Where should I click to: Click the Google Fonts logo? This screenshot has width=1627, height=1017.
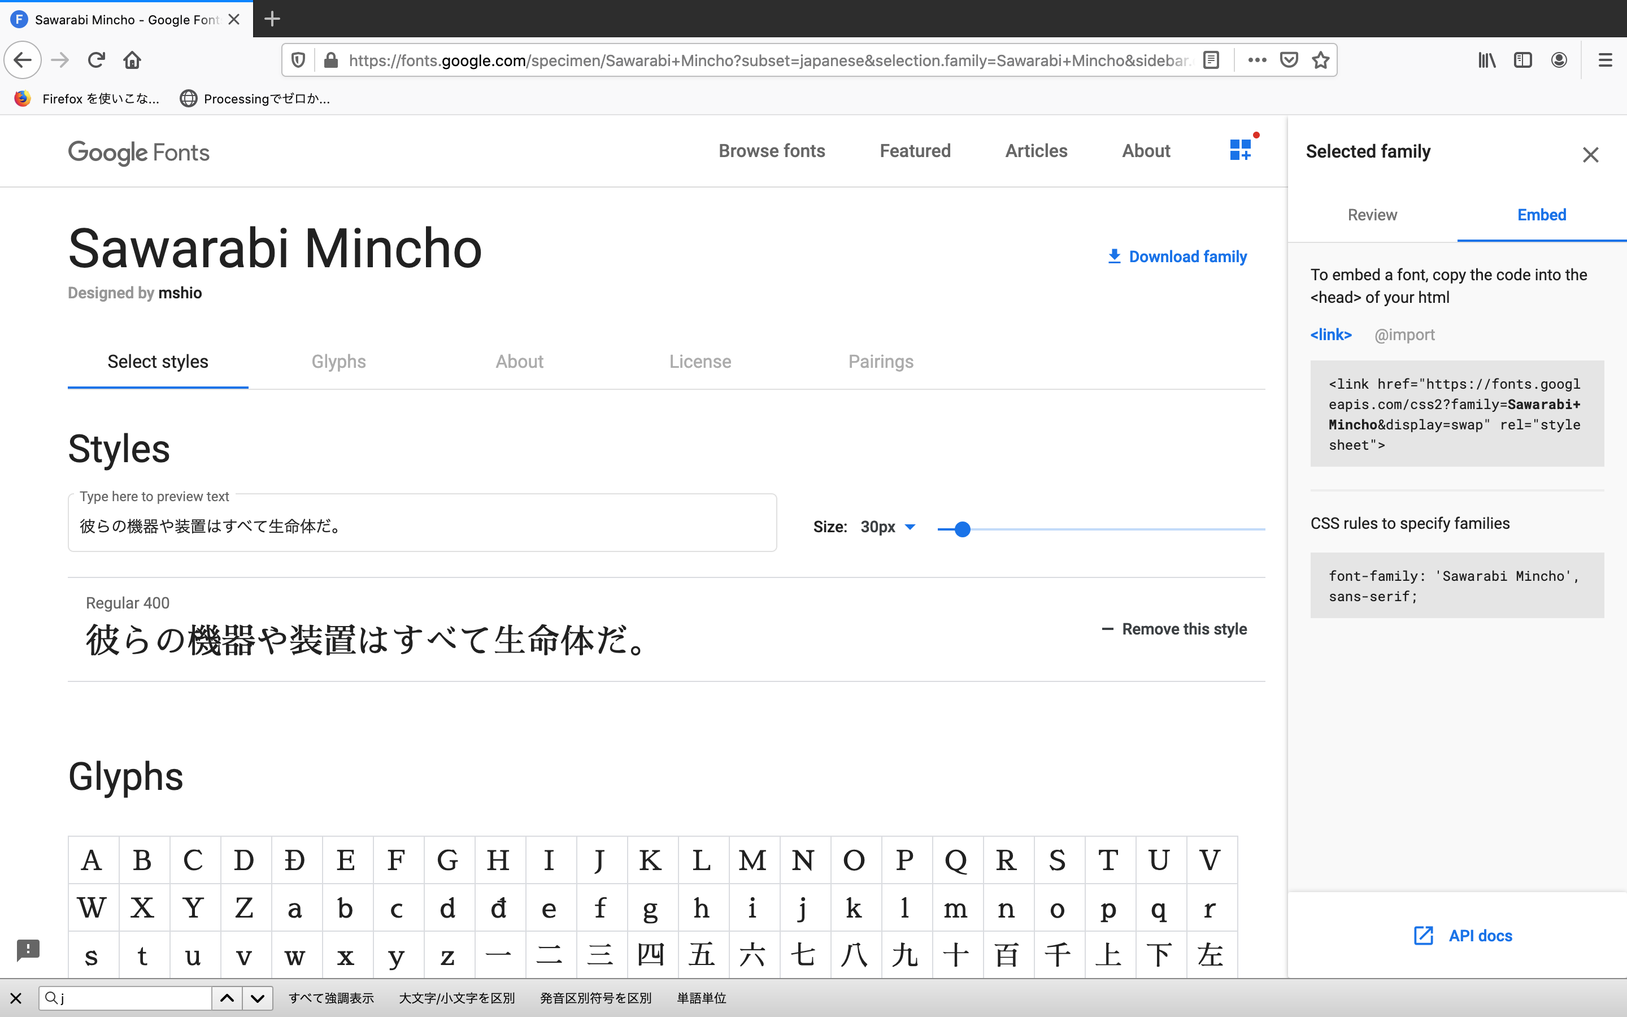coord(138,153)
